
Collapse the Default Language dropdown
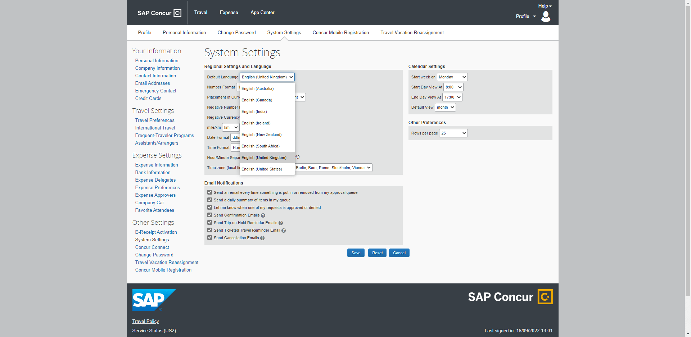click(267, 77)
